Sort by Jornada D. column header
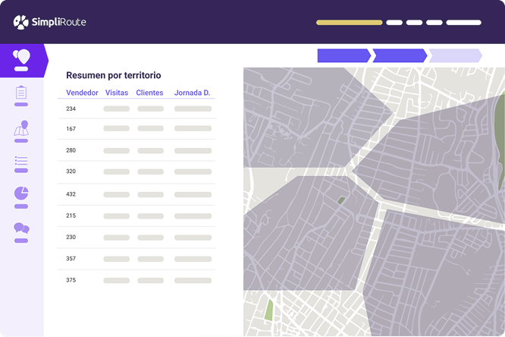 (192, 93)
